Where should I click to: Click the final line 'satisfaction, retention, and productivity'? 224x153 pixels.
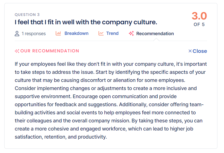click(61, 137)
